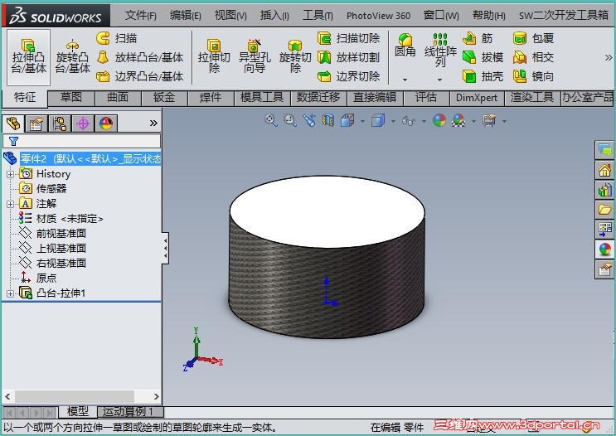Select 原点 origin in the feature tree
The height and width of the screenshot is (436, 616).
[46, 279]
